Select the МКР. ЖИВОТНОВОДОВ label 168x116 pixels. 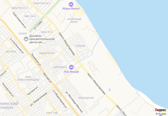point(28,78)
